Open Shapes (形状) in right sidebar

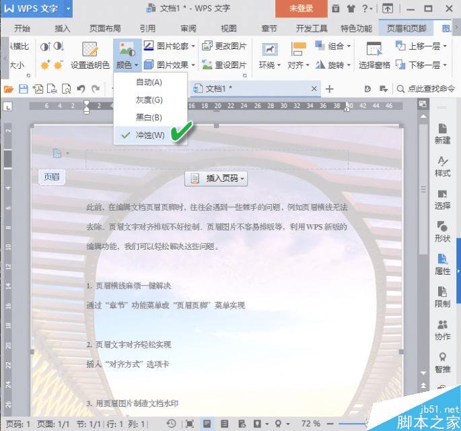coord(442,232)
